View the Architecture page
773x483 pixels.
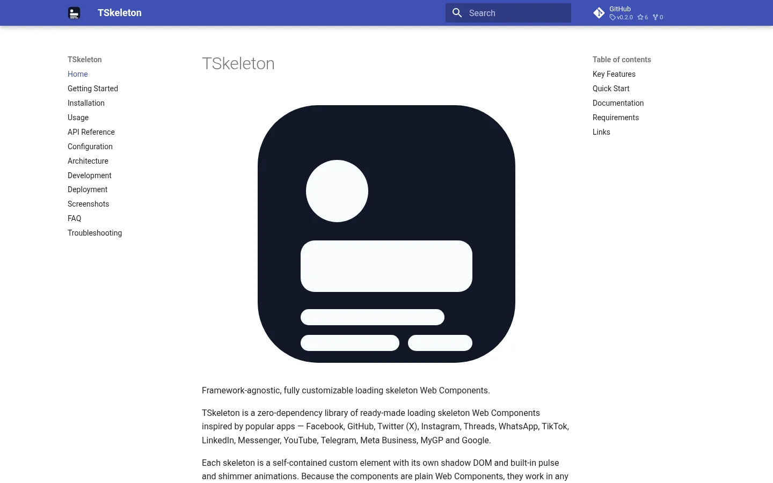(x=88, y=161)
